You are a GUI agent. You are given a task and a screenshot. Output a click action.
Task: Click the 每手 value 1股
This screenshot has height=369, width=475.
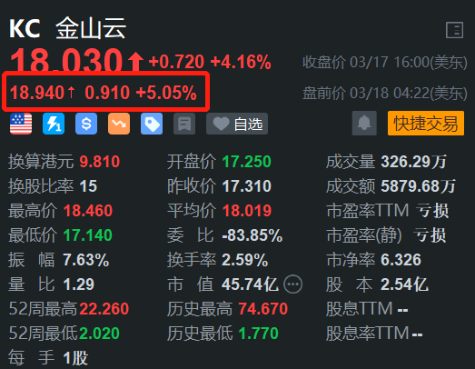click(x=75, y=358)
